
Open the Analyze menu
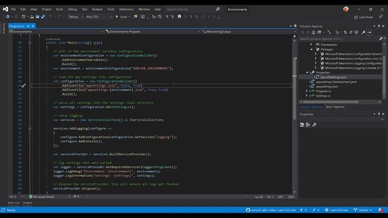[97, 9]
